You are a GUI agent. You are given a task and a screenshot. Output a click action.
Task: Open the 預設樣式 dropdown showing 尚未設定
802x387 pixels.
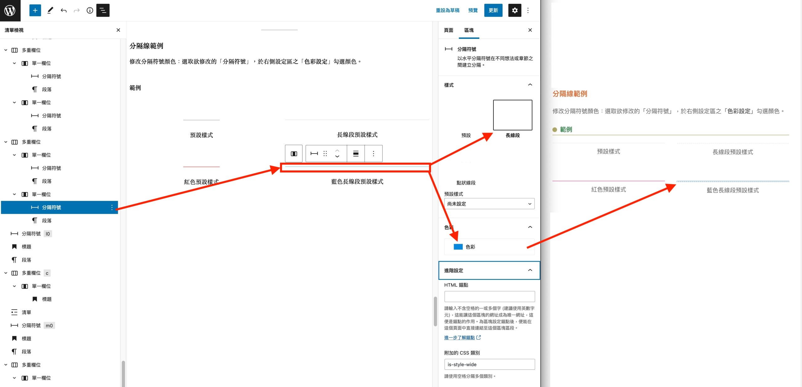point(489,204)
